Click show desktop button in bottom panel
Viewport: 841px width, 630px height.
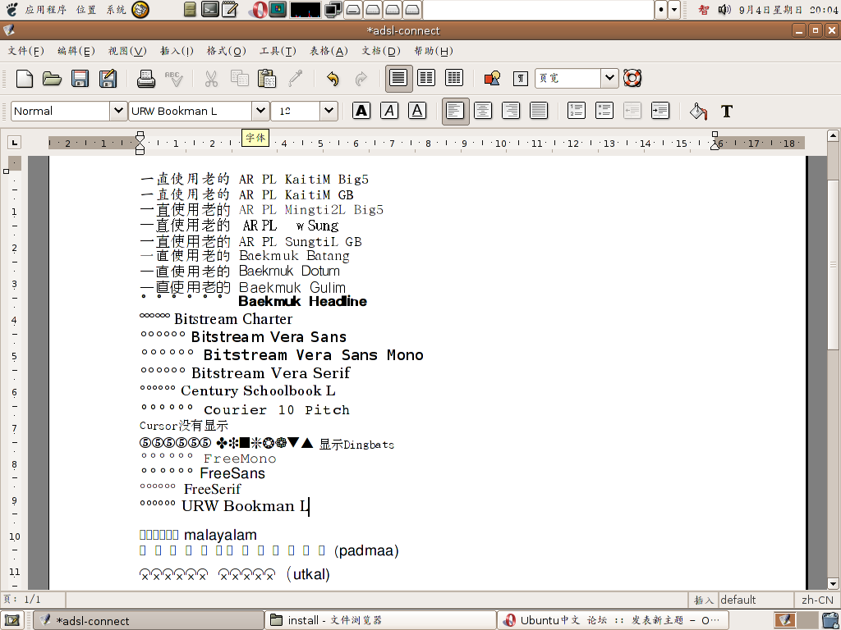(11, 620)
